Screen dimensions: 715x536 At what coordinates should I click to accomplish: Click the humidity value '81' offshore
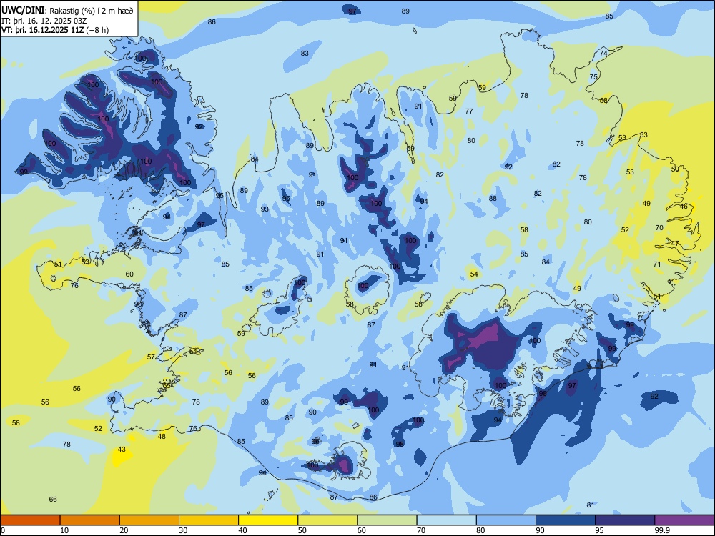(591, 505)
